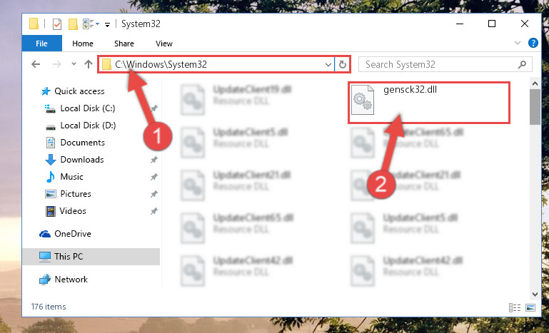Click the Back navigation arrow
Screen dimensions: 549x333
(x=36, y=64)
